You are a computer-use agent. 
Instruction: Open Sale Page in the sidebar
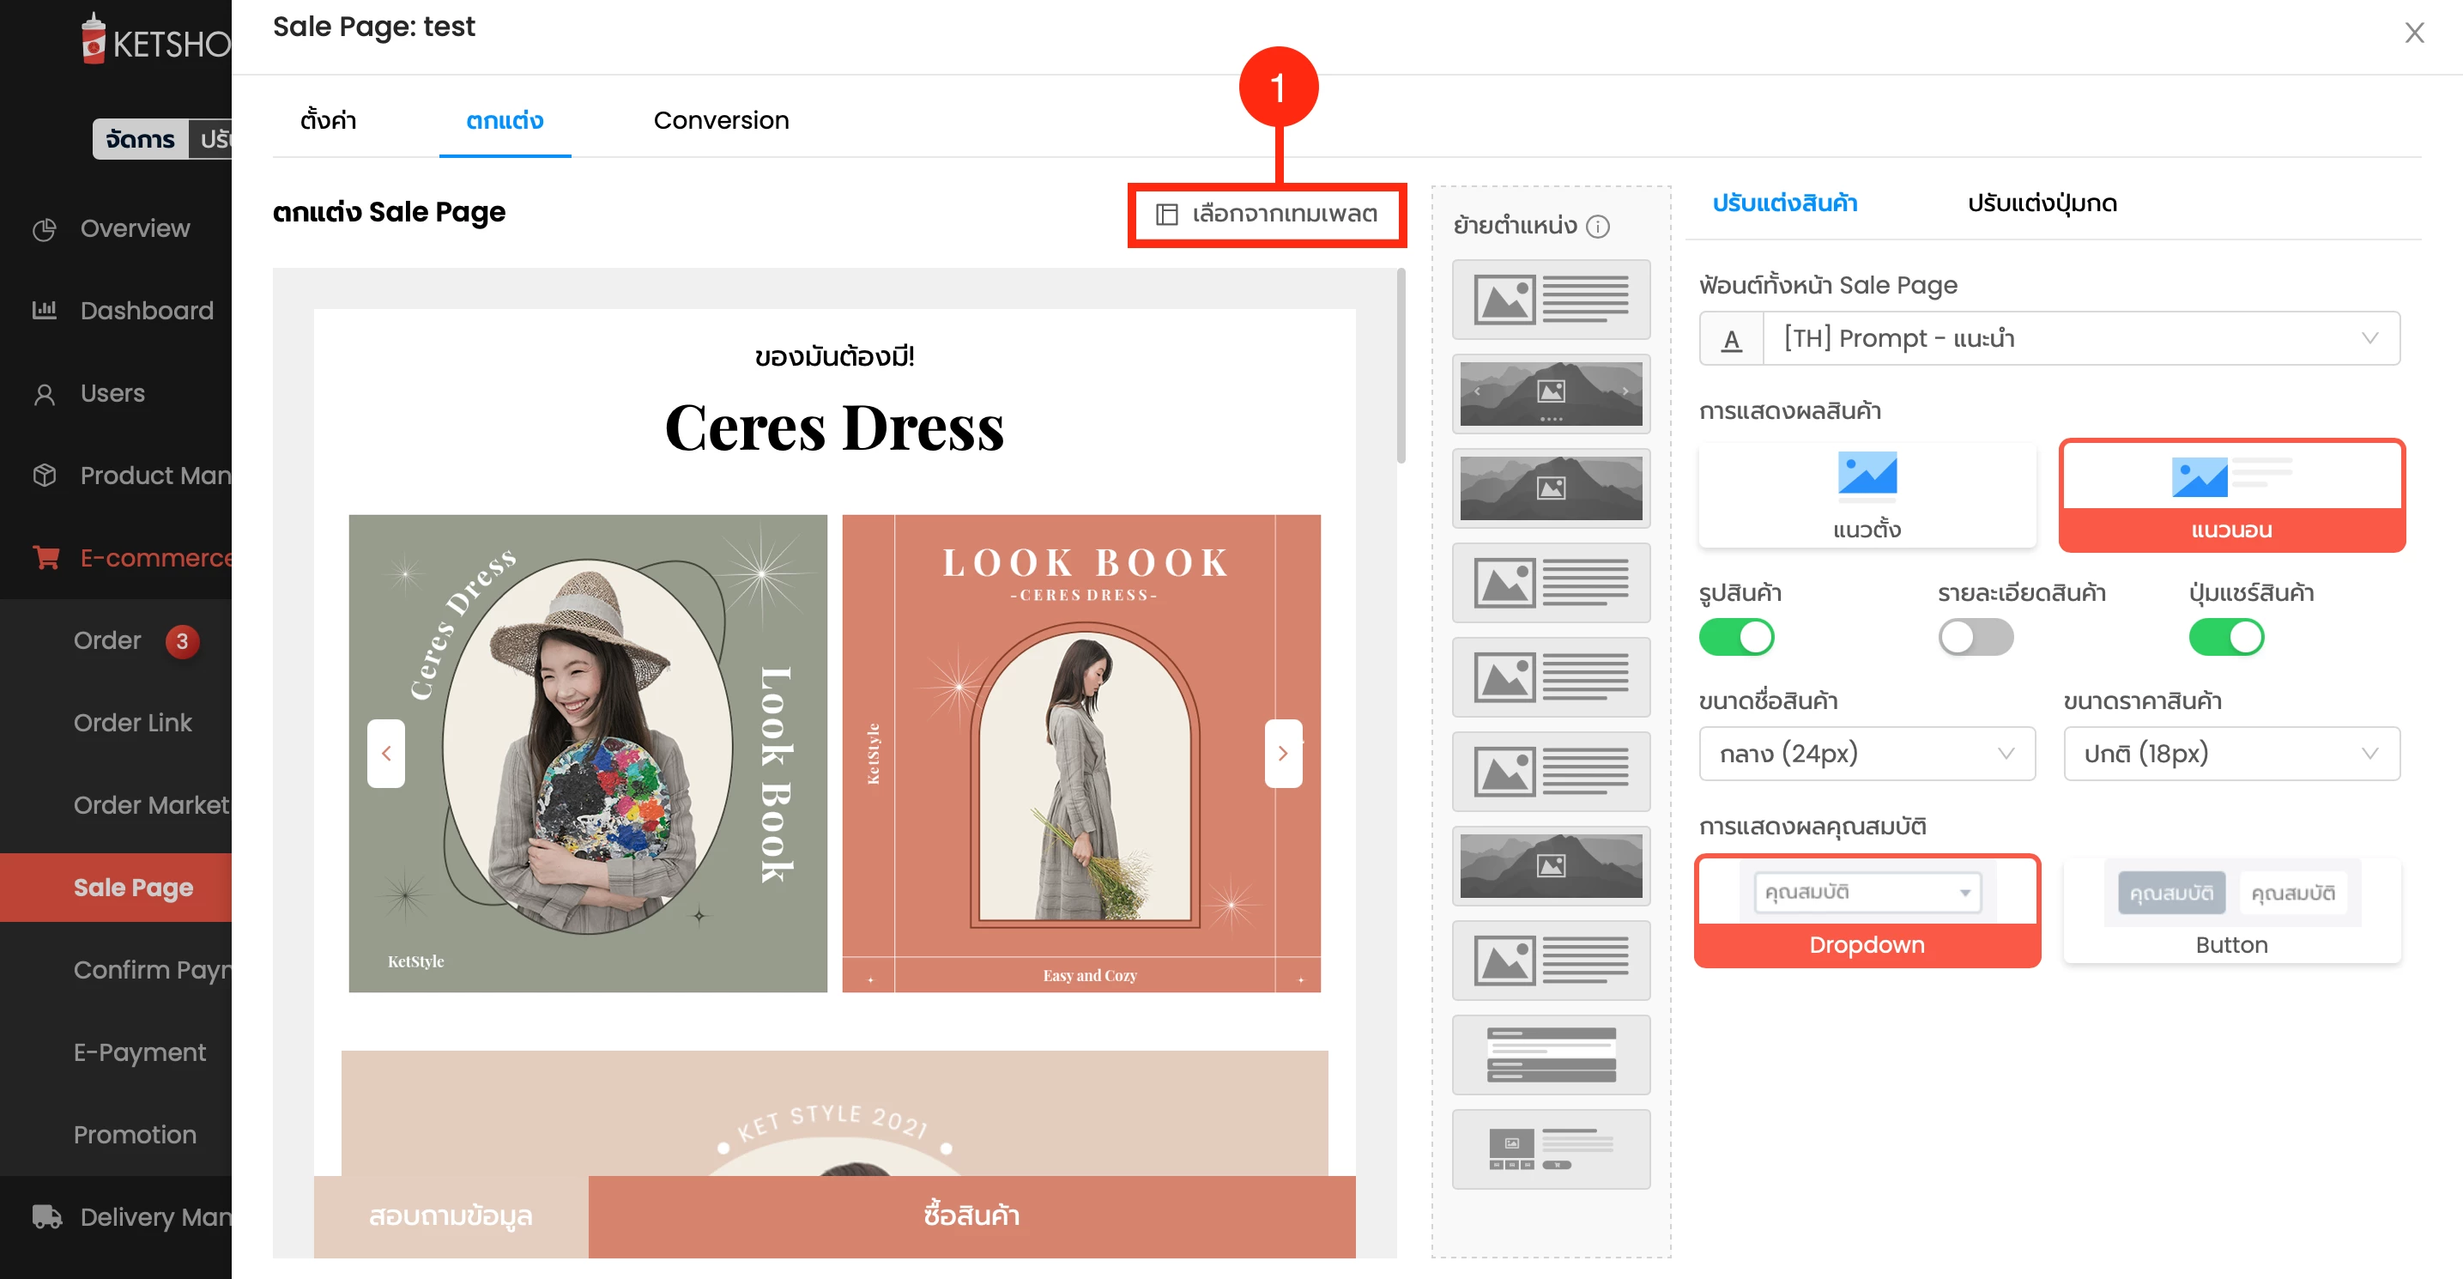pos(116,888)
